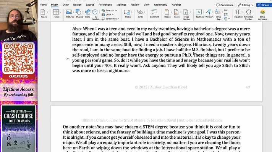Insert a table from the ribbon
The image size is (272, 152).
(57, 13)
